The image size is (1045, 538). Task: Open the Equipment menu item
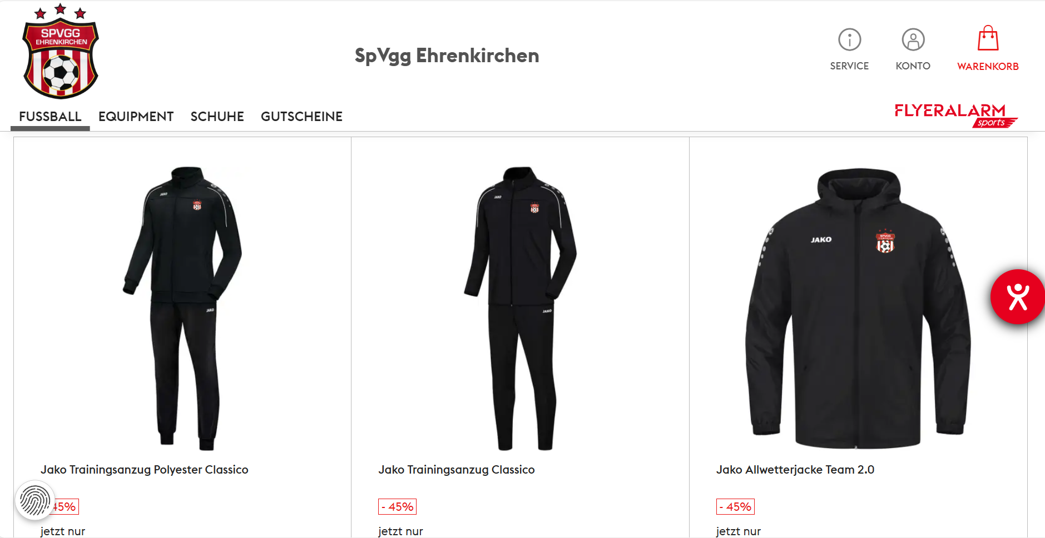tap(136, 117)
